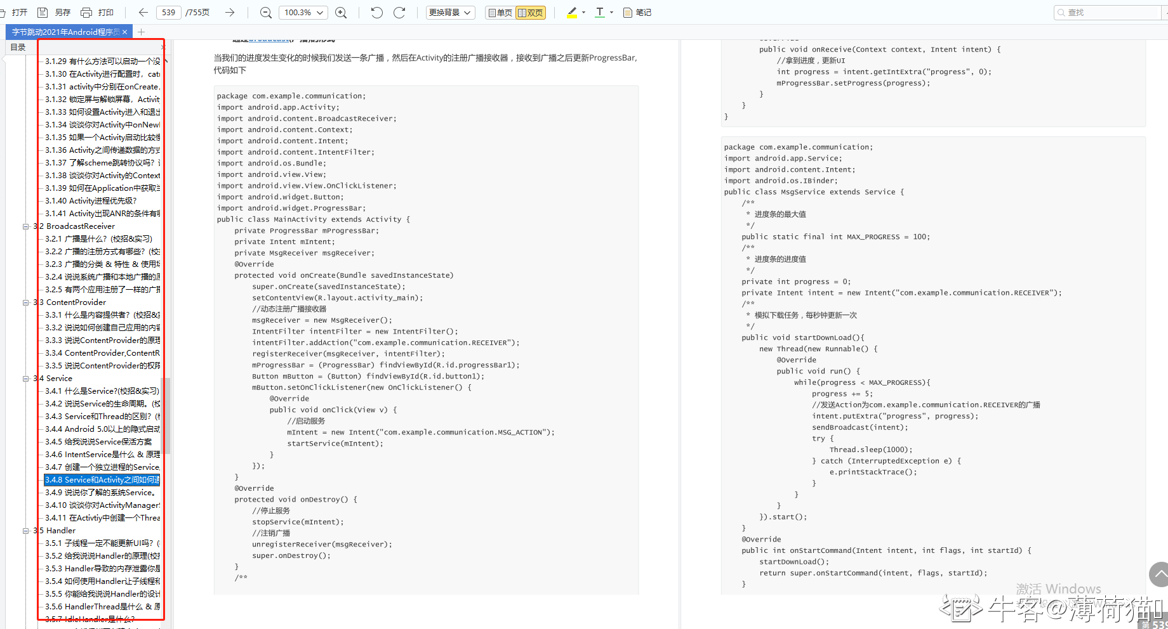The image size is (1168, 629).
Task: Click the outline panel vertical scrollbar
Action: click(166, 416)
